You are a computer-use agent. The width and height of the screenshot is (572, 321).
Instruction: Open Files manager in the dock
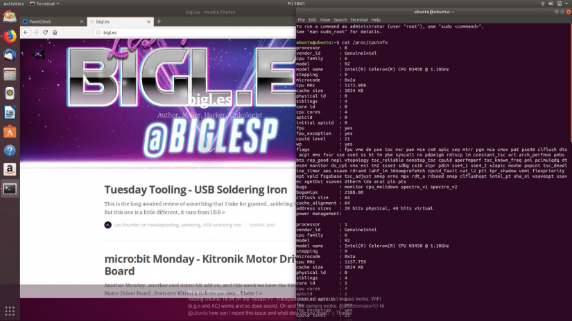click(x=10, y=74)
